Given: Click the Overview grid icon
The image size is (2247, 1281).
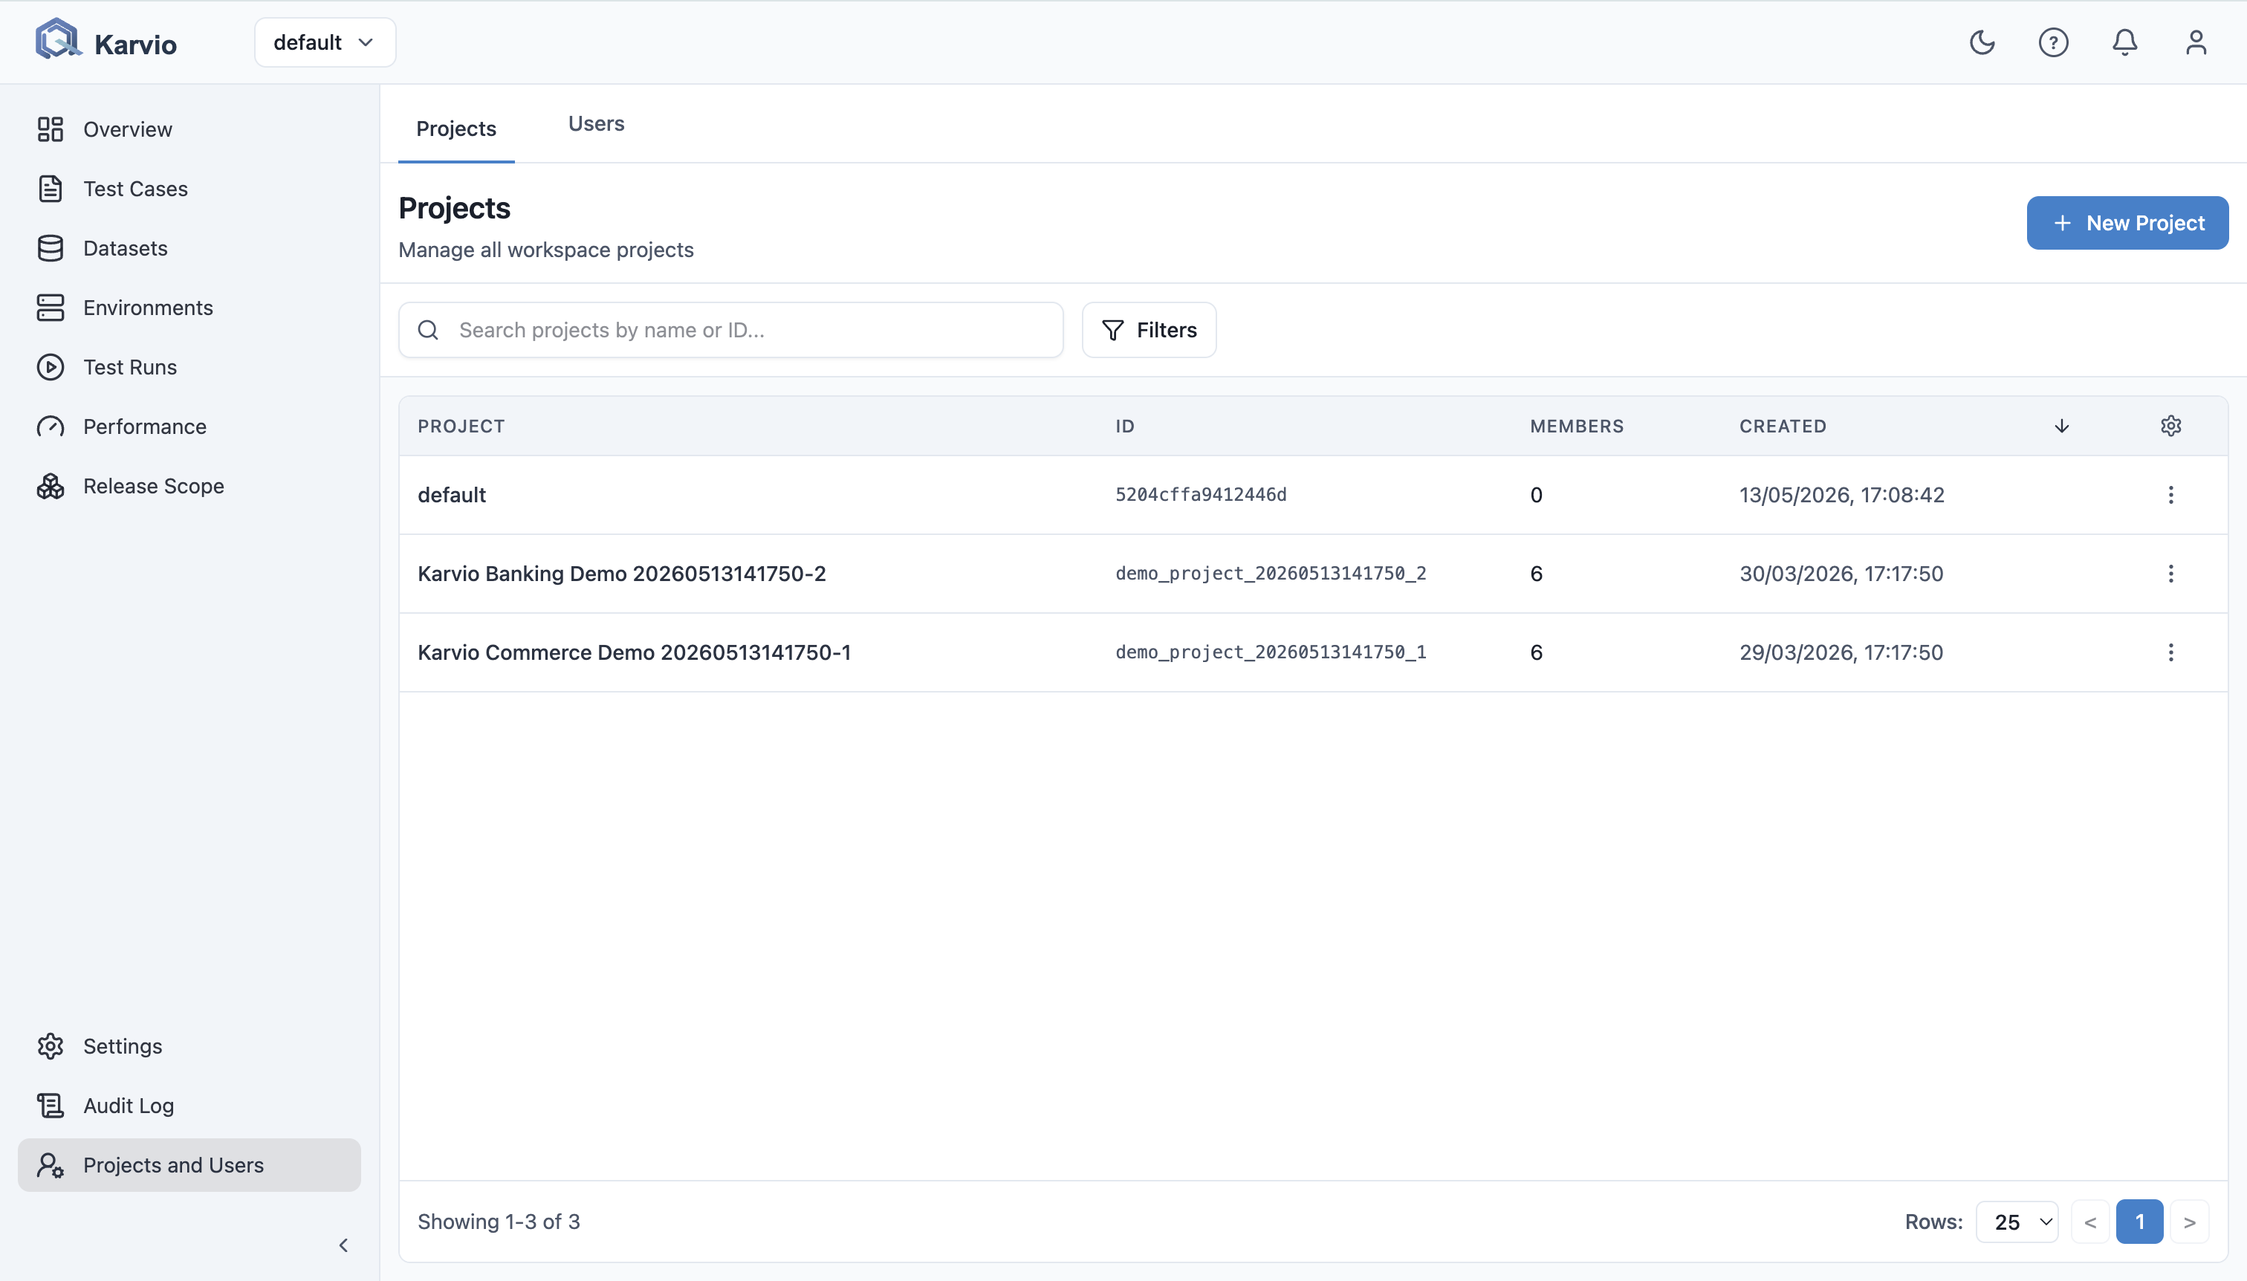Looking at the screenshot, I should [50, 129].
